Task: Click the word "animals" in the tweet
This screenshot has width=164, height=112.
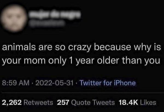Action: point(18,48)
